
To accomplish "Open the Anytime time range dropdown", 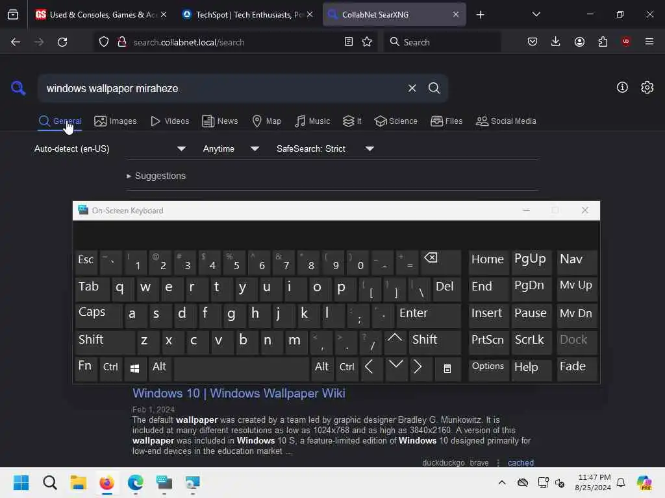I will pyautogui.click(x=231, y=148).
